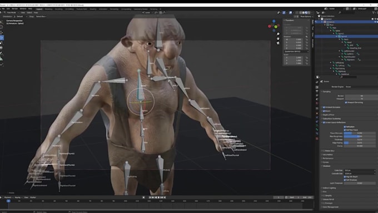378x213 pixels.
Task: Select the Select Box tool in left toolbar
Action: (x=2, y=22)
